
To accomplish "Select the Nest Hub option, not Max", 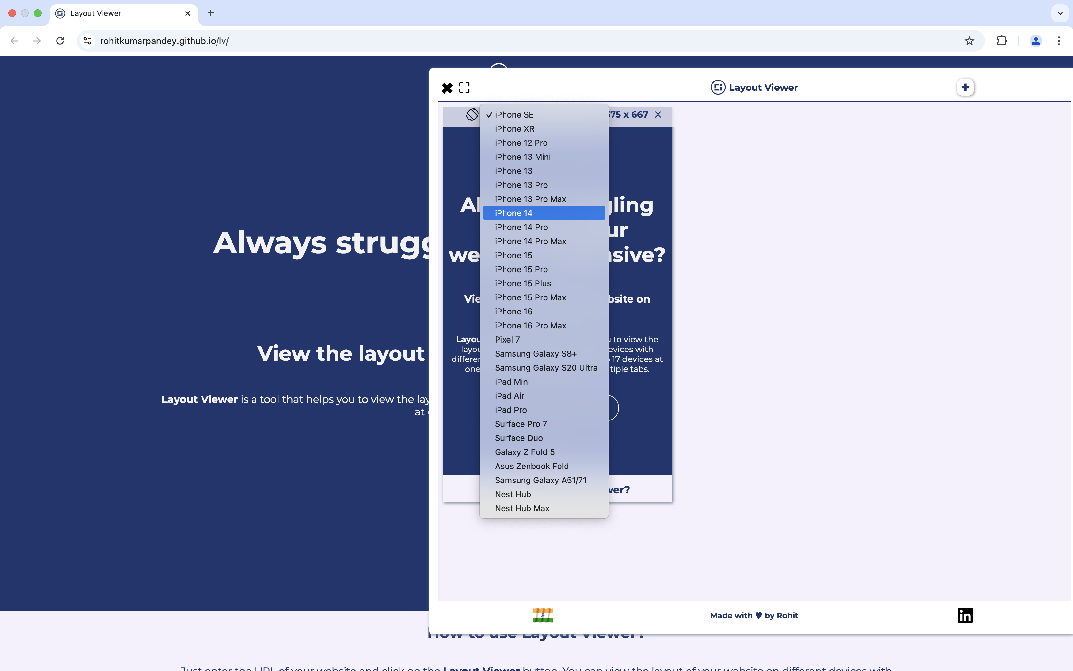I will [x=544, y=494].
